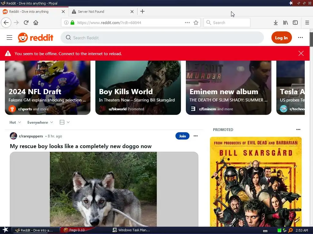Open the Boy Kills World promoted card
The image size is (313, 234).
(138, 87)
